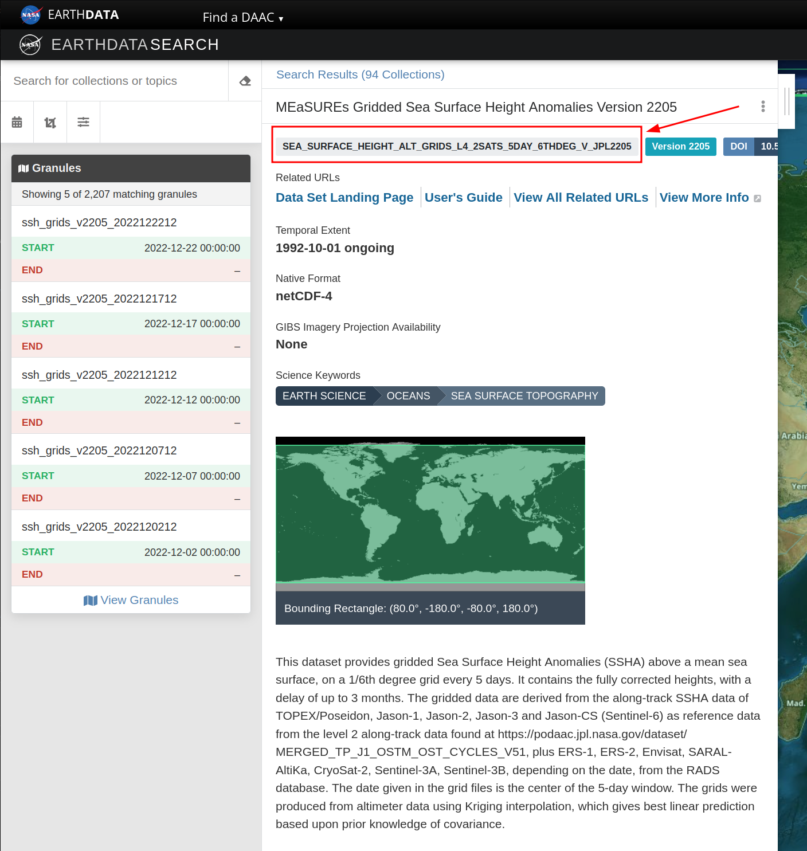Focus the search collections input field
The height and width of the screenshot is (851, 807).
click(115, 81)
